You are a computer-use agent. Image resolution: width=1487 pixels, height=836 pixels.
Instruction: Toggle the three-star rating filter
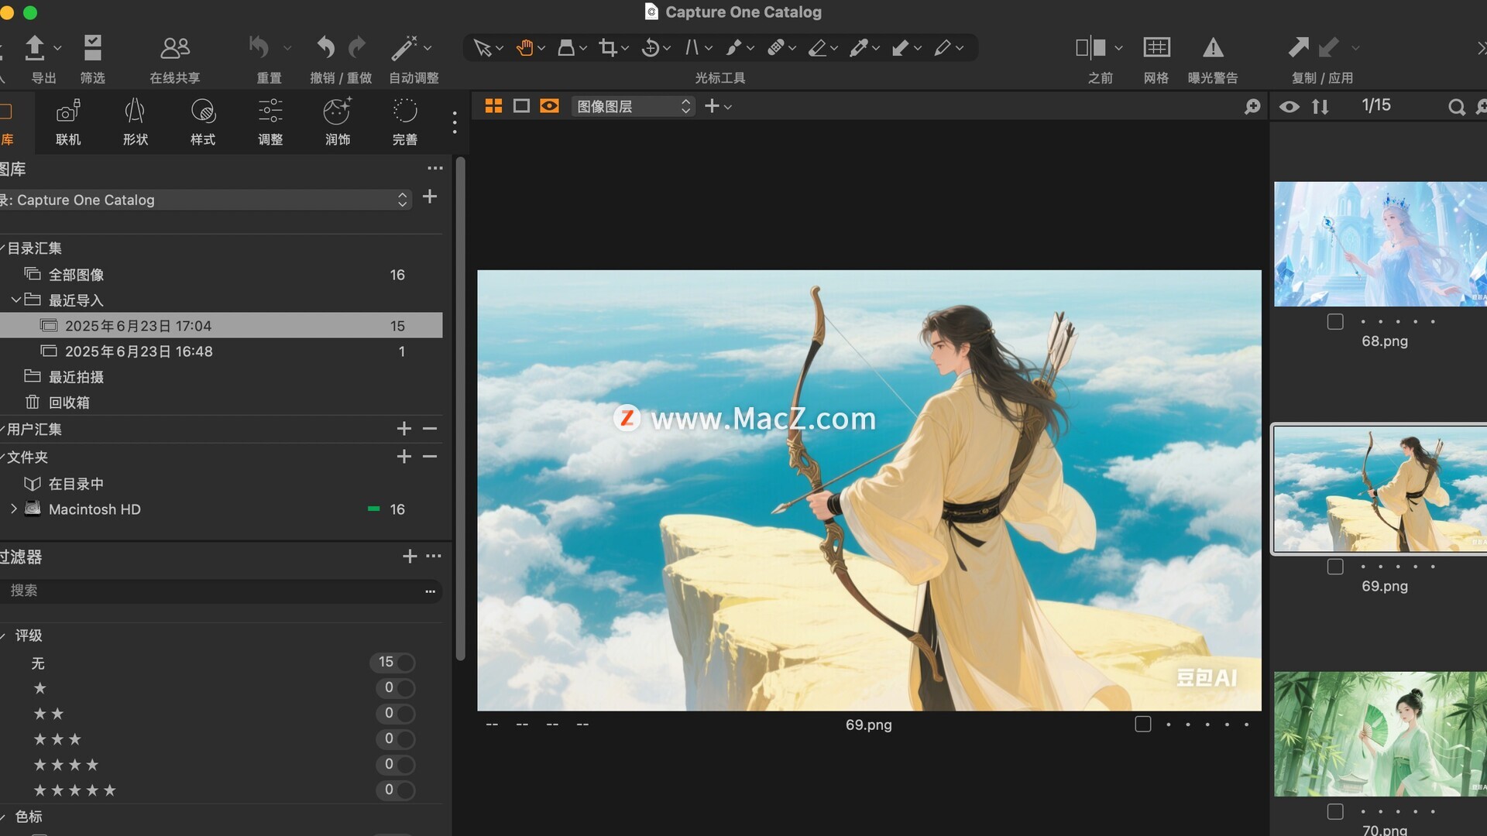pos(395,739)
